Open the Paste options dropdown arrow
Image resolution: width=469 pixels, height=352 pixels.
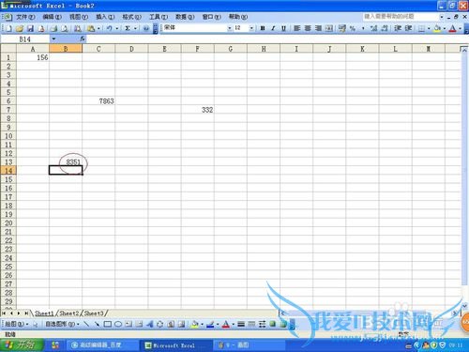pos(98,28)
